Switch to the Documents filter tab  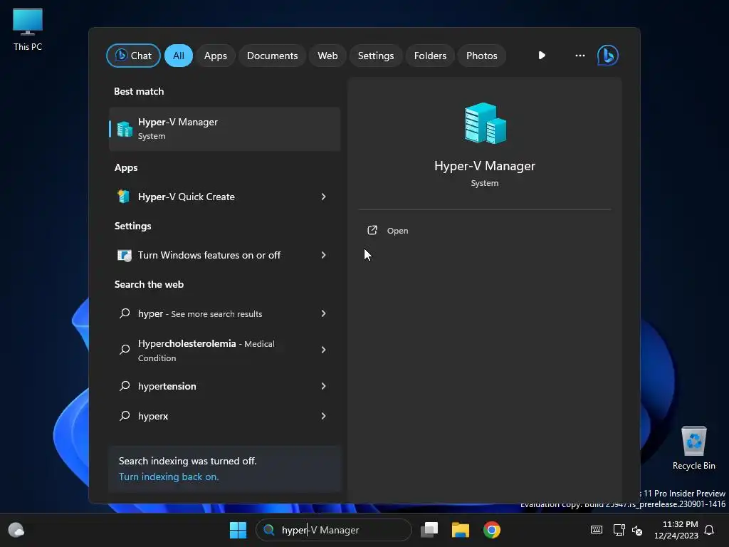pos(272,56)
